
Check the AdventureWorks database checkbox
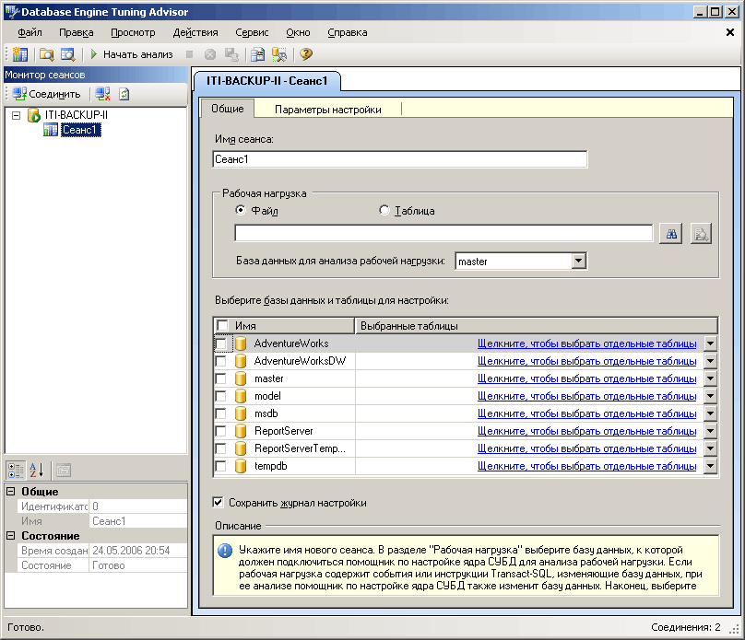pyautogui.click(x=220, y=343)
